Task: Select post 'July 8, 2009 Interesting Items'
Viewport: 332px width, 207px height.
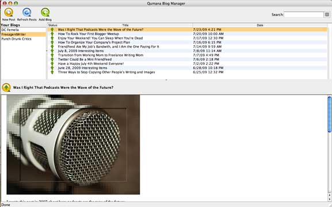Action: (x=81, y=51)
